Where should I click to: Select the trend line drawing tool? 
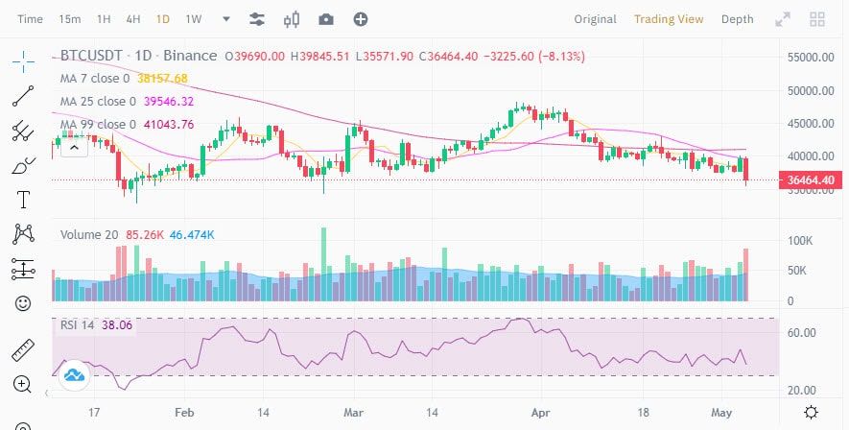[23, 96]
